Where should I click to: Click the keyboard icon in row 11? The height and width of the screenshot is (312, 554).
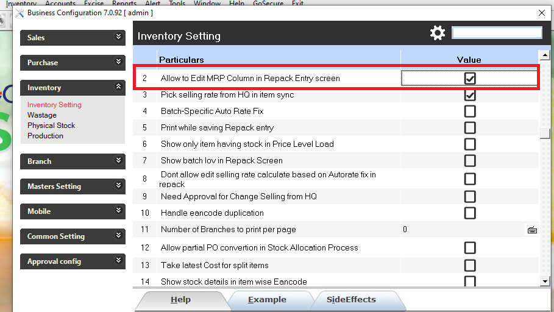532,230
